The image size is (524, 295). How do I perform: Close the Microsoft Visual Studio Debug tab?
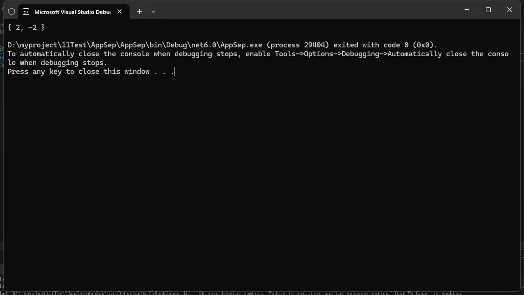click(120, 12)
